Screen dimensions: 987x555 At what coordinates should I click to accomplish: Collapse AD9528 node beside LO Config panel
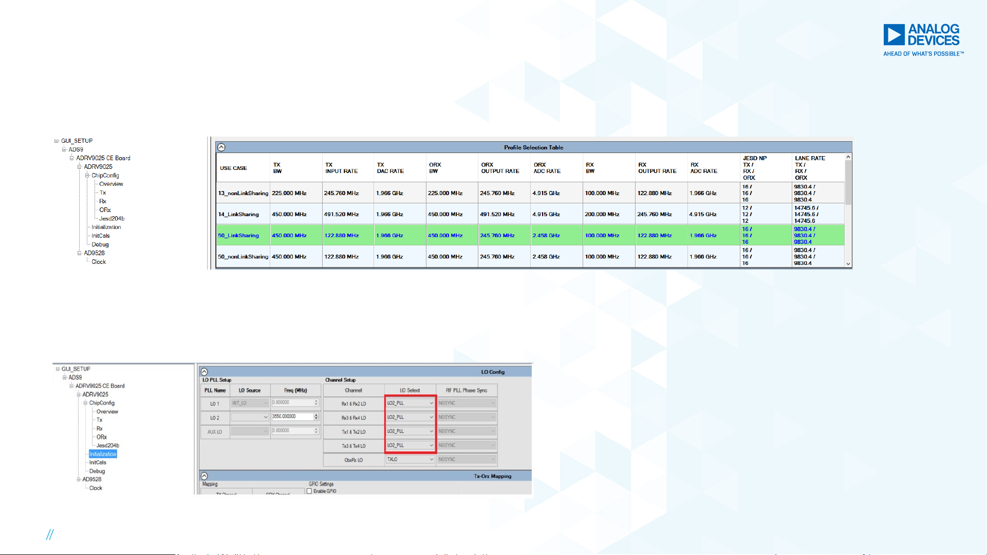pyautogui.click(x=79, y=480)
